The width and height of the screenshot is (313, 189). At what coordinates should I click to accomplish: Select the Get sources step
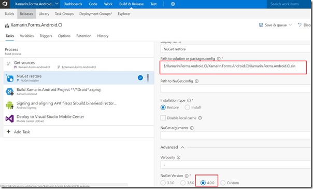pyautogui.click(x=79, y=64)
